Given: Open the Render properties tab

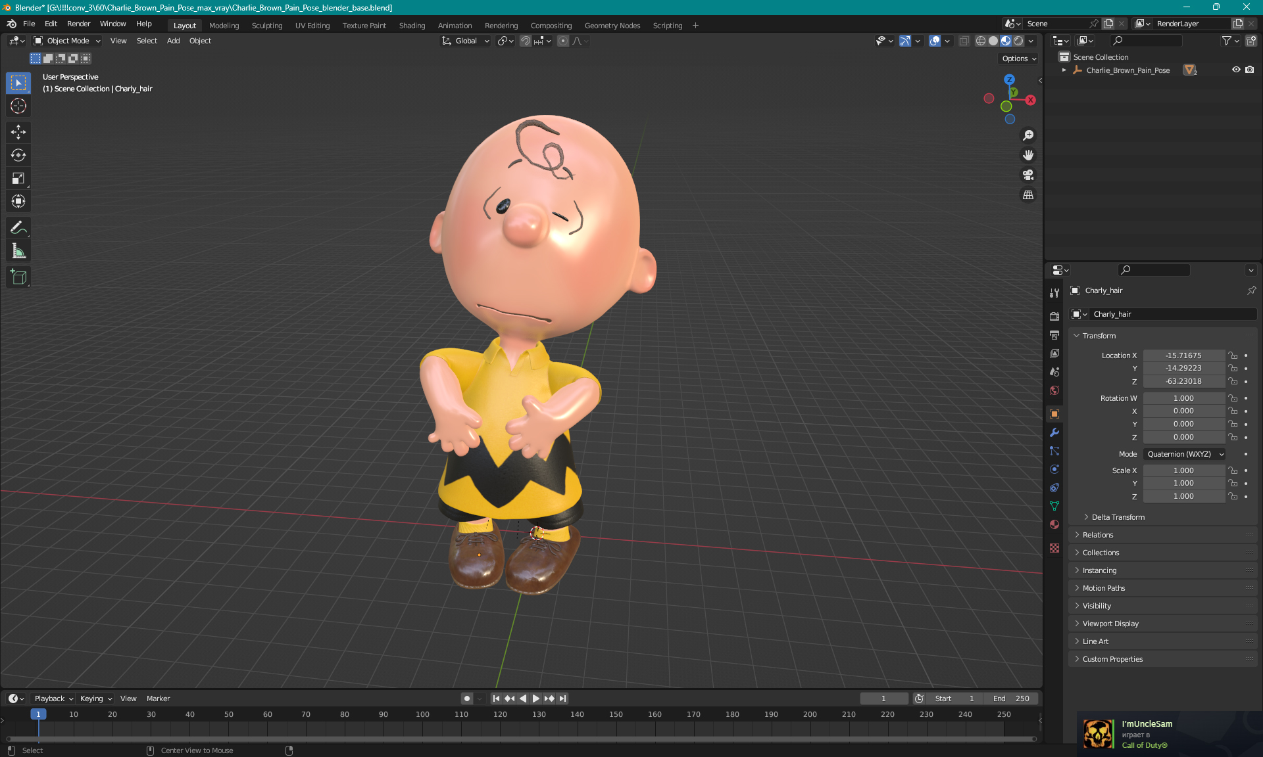Looking at the screenshot, I should tap(1054, 316).
